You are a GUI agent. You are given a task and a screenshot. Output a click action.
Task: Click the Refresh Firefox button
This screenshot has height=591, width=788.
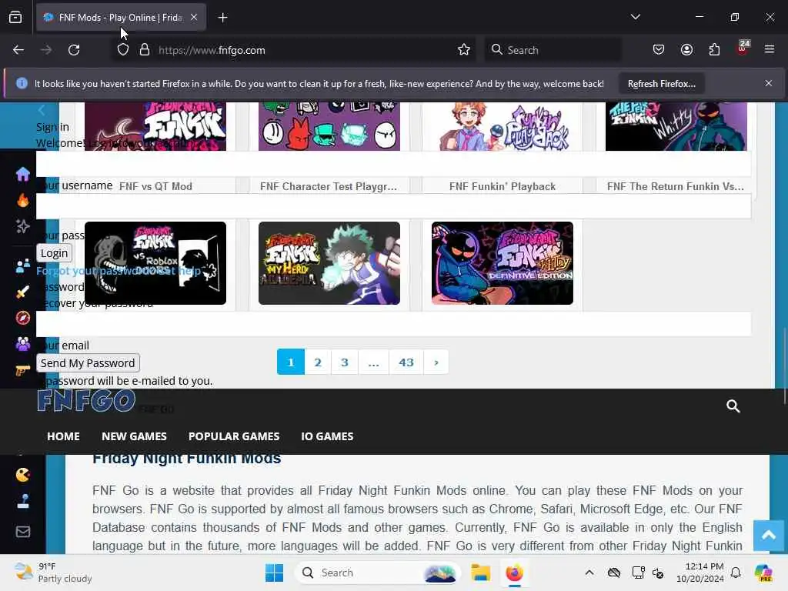tap(661, 84)
